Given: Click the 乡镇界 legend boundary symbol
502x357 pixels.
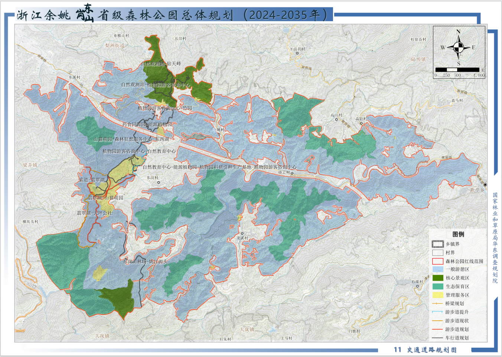Looking at the screenshot, I should pos(438,244).
